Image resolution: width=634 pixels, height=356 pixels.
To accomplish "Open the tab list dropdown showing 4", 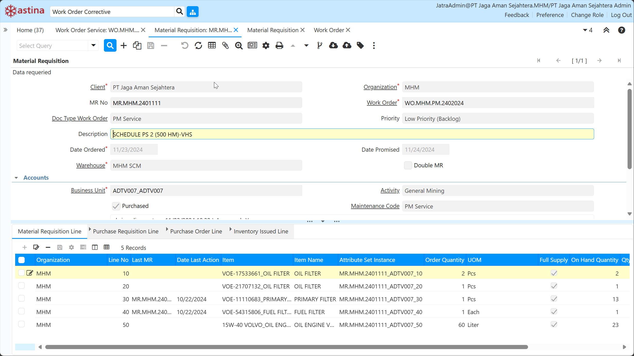I will [588, 30].
